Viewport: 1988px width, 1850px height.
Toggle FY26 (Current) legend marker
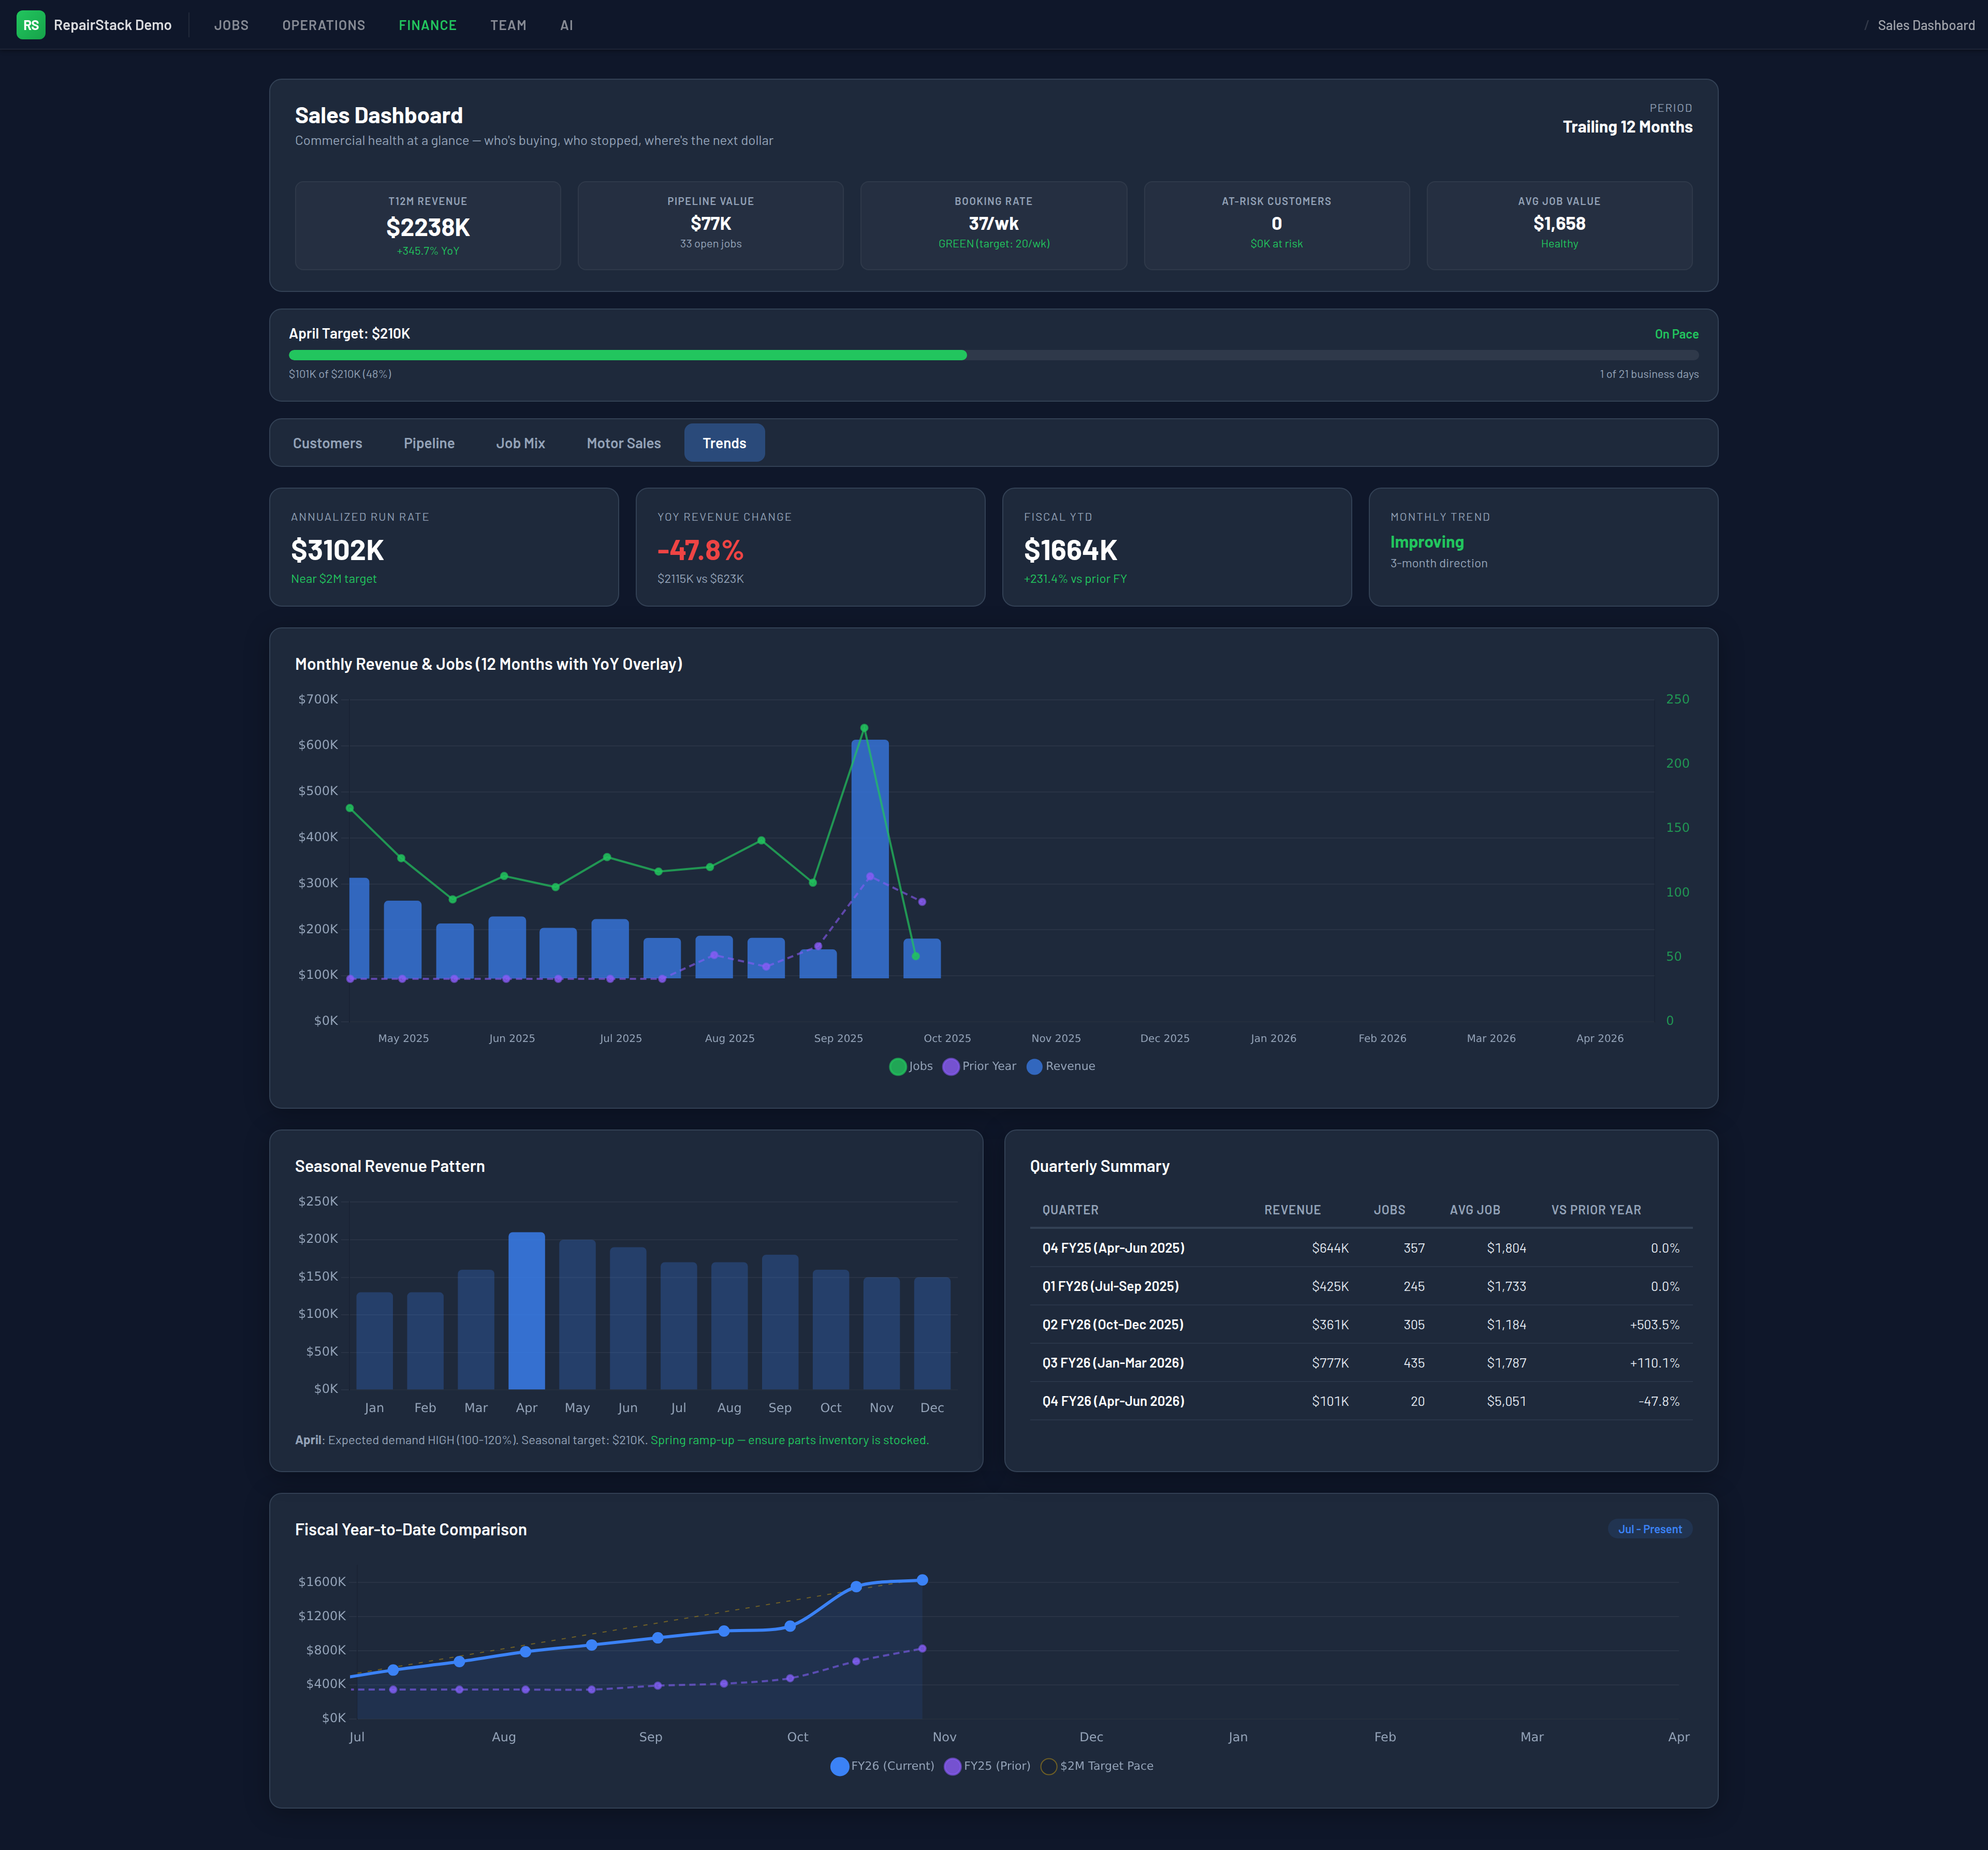tap(840, 1766)
